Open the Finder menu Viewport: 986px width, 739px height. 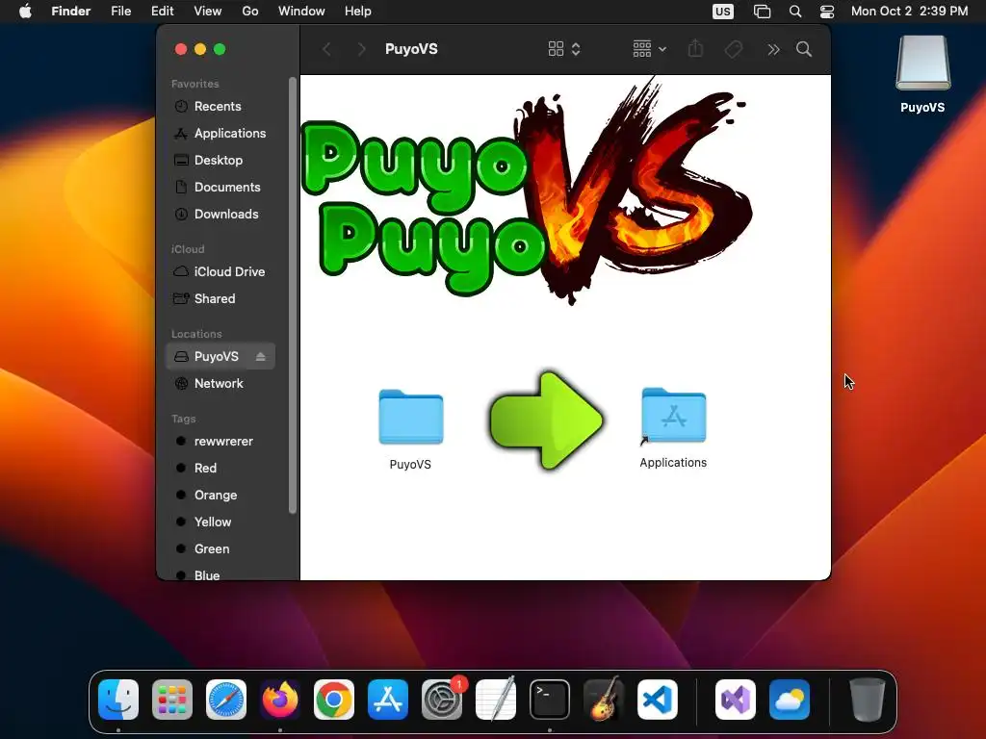pos(71,12)
